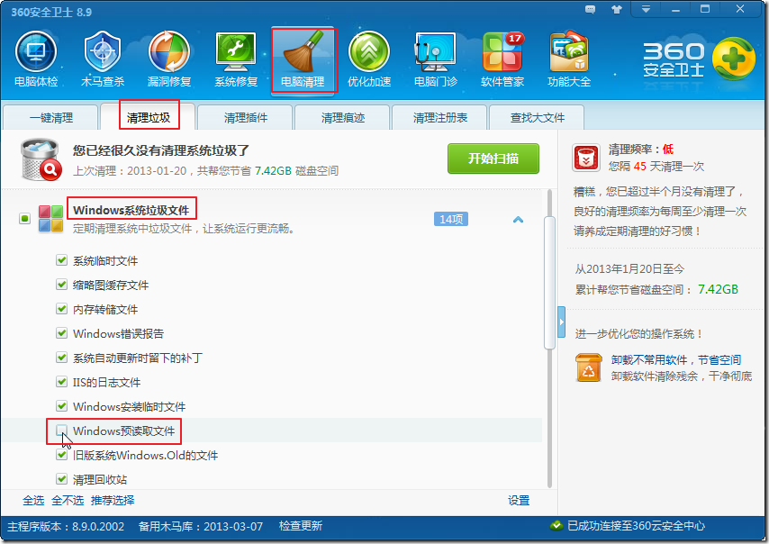Click cloud connection status green icon
The image size is (769, 544).
(556, 526)
